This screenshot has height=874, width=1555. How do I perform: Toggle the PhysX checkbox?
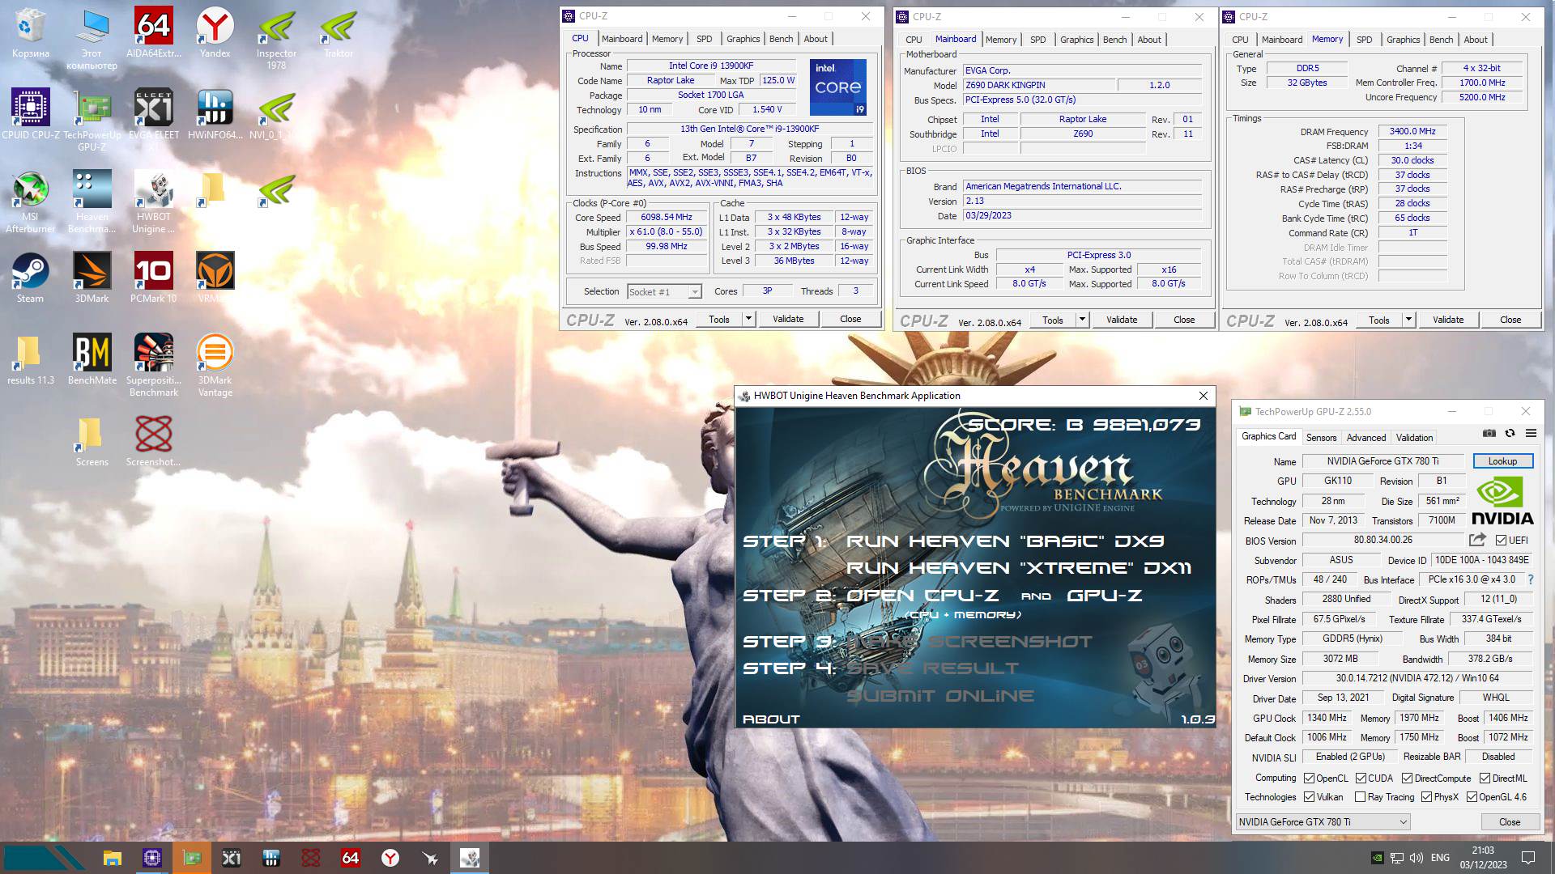coord(1426,797)
